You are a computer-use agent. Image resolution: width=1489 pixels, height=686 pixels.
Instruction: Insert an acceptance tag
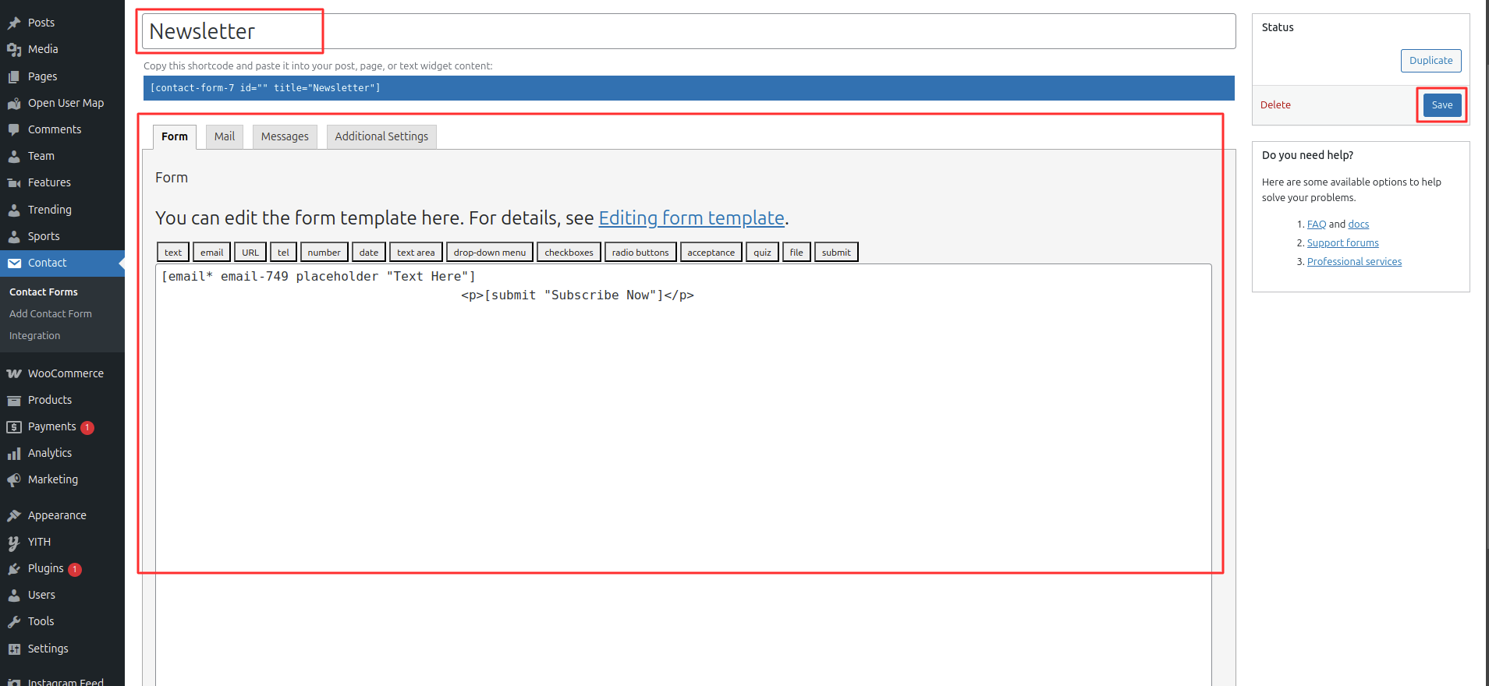[x=711, y=252]
